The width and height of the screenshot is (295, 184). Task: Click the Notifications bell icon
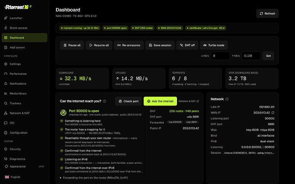[6, 84]
